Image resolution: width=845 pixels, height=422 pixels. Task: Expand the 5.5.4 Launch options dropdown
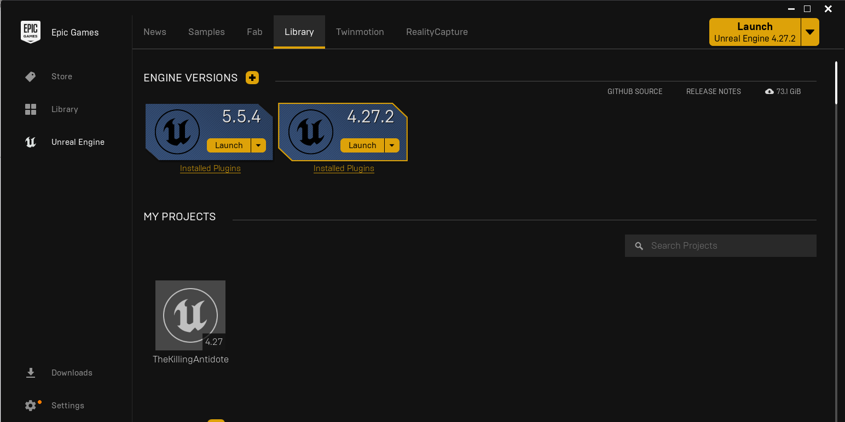pos(258,145)
